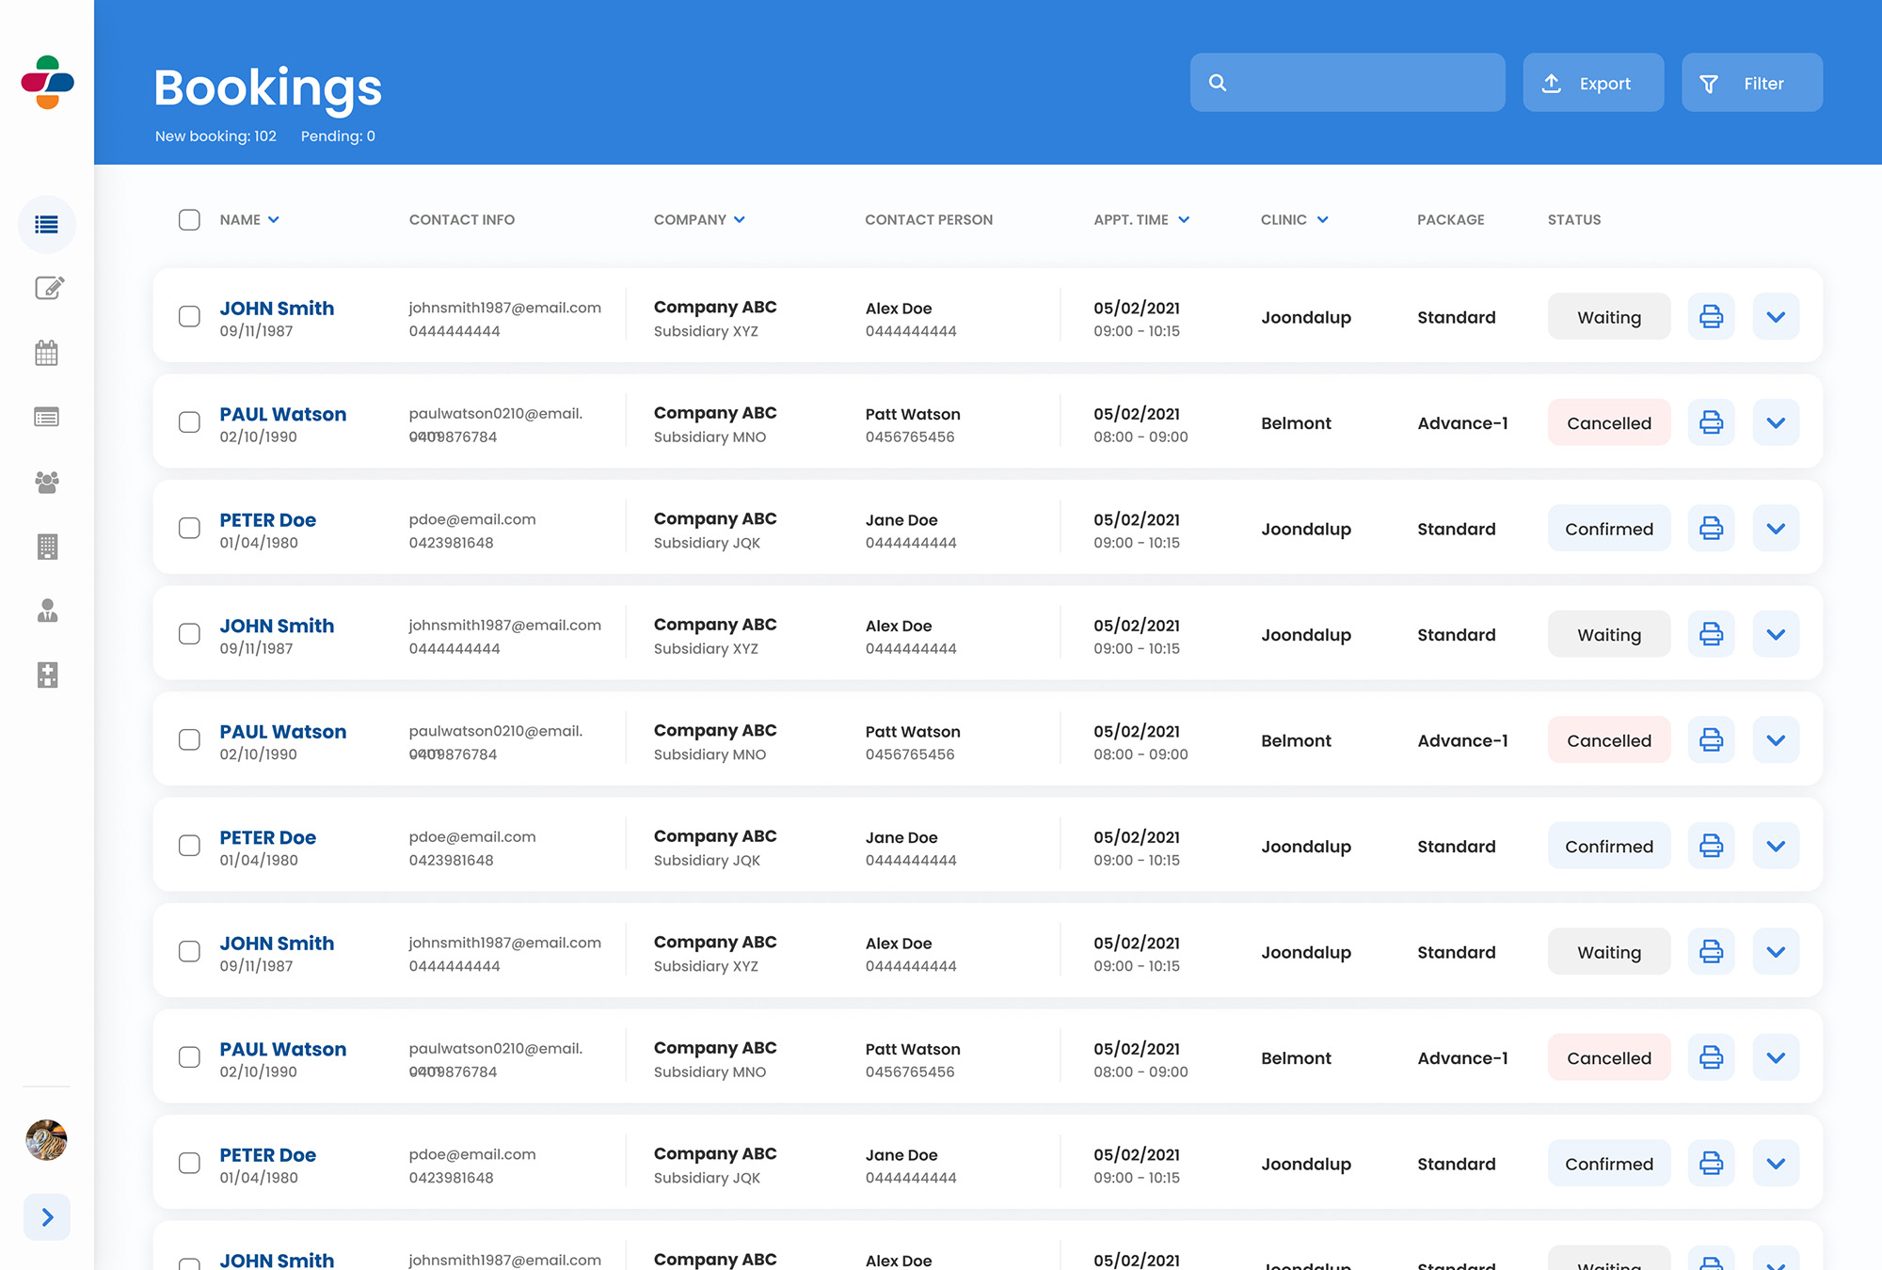Click the group of people sidebar icon
The image size is (1882, 1270).
coord(47,483)
